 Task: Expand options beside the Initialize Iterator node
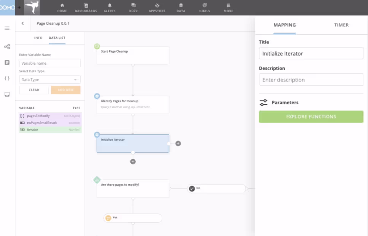tap(178, 144)
